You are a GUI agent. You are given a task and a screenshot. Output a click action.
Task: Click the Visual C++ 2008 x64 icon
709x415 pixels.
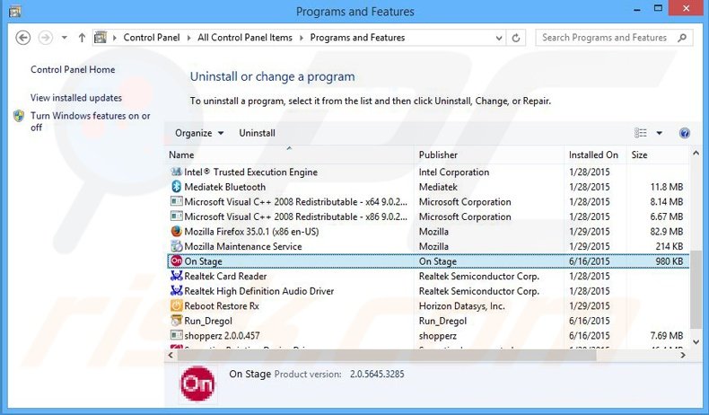click(176, 201)
